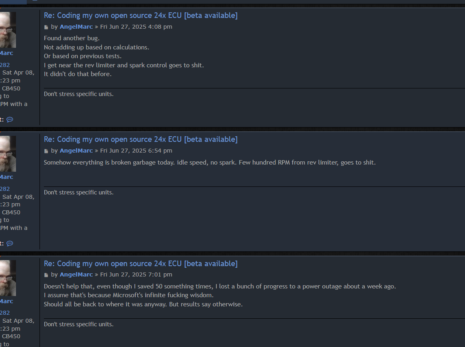Click the user avatar on the 7:01 pm post
465x347 pixels.
[x=8, y=278]
